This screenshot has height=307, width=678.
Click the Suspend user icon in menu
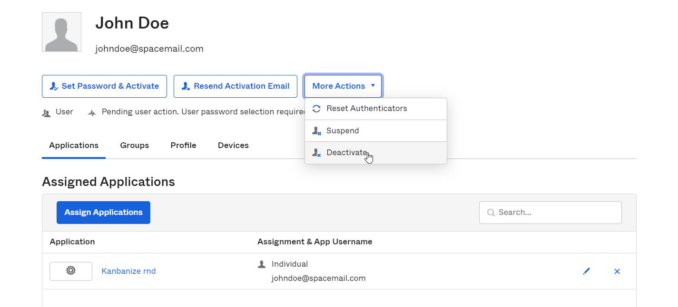pos(316,131)
